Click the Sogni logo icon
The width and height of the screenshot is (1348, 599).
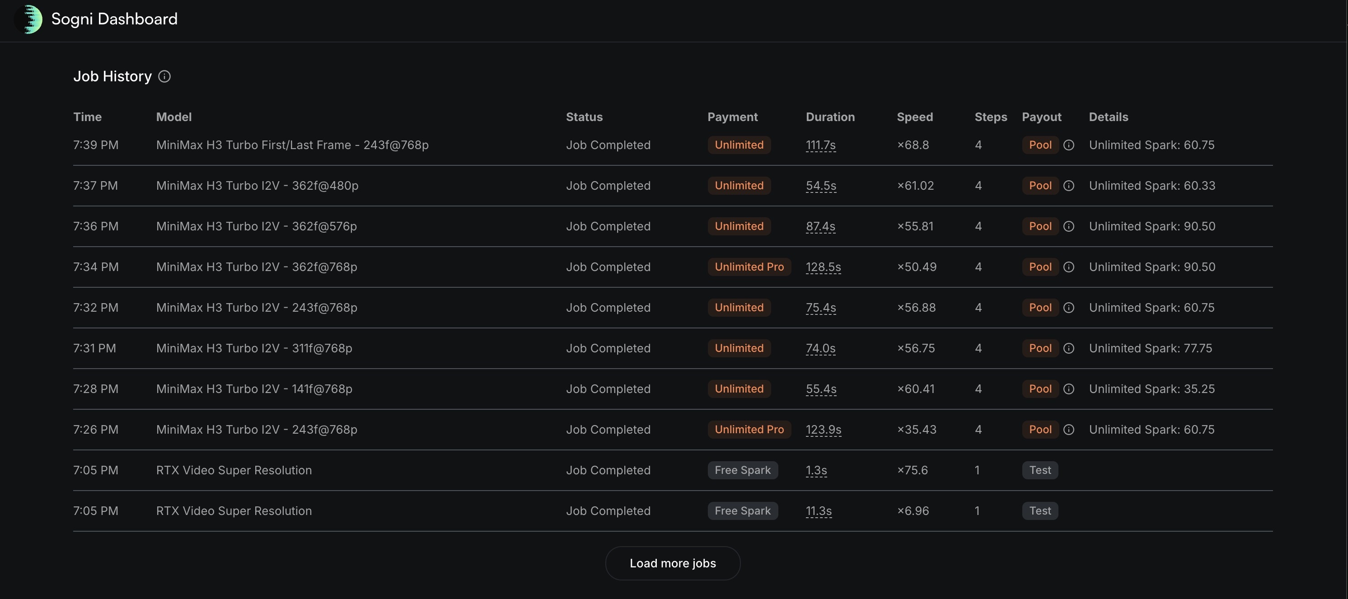click(29, 19)
